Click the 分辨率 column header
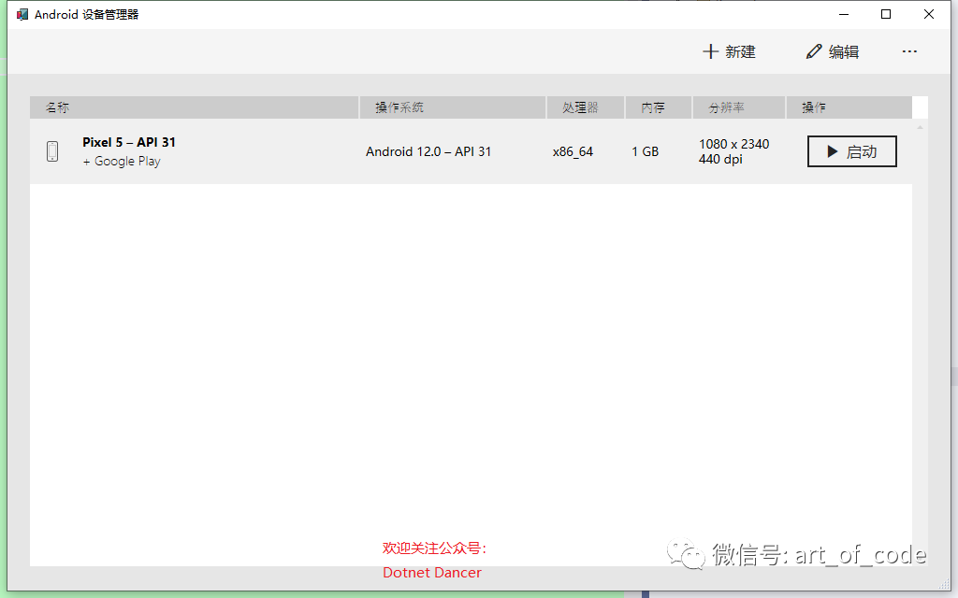Image resolution: width=958 pixels, height=598 pixels. (739, 107)
